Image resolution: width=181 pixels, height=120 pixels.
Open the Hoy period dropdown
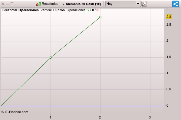click(123, 4)
